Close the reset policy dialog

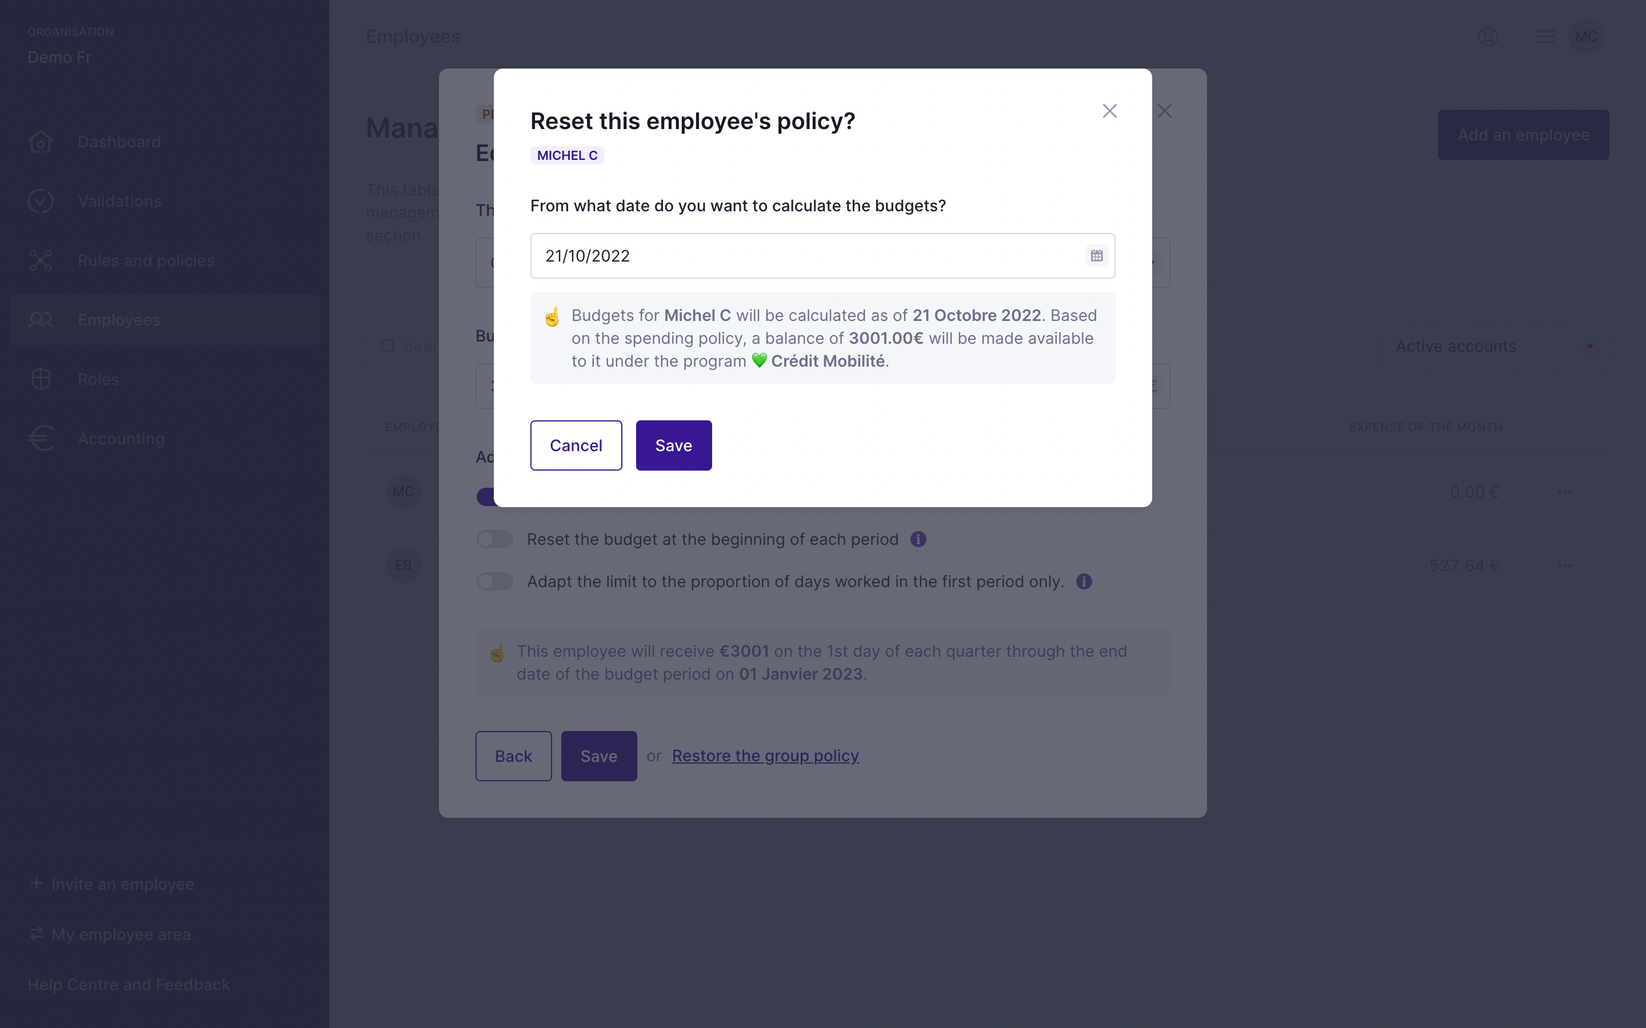1109,111
